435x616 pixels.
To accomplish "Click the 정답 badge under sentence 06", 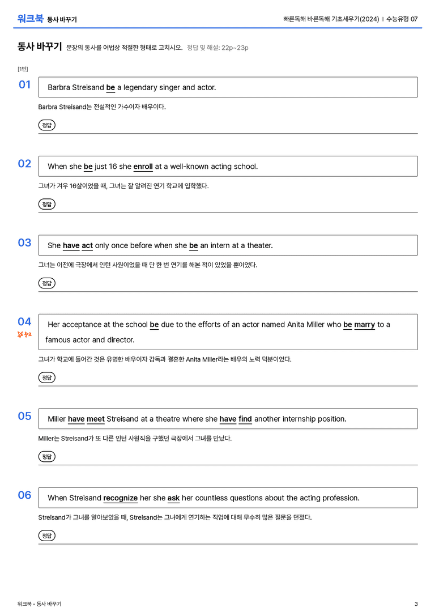I will coord(46,536).
